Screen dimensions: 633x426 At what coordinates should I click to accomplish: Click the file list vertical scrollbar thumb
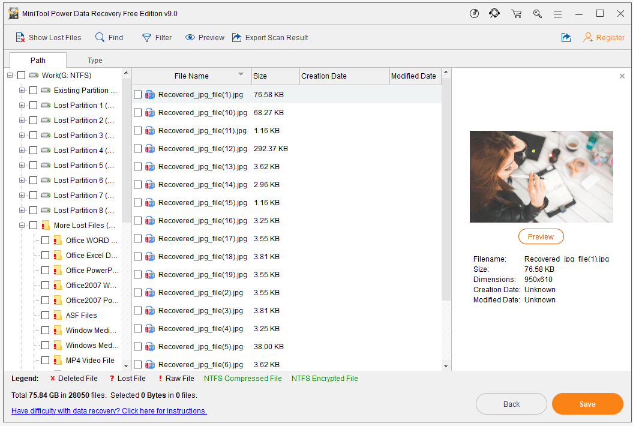tap(446, 190)
